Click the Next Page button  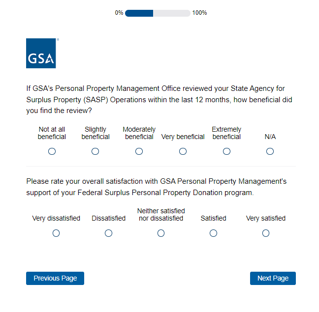click(273, 278)
